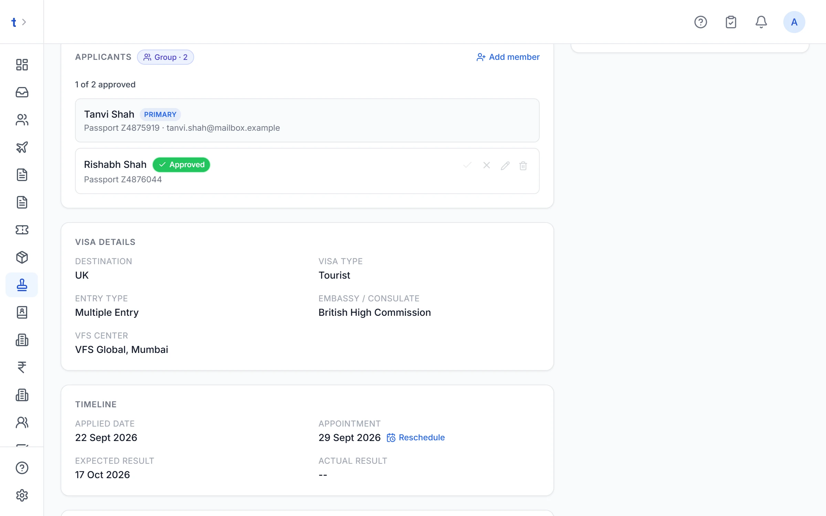Image resolution: width=826 pixels, height=516 pixels.
Task: Click 'Multiple Entry' value
Action: tap(107, 312)
